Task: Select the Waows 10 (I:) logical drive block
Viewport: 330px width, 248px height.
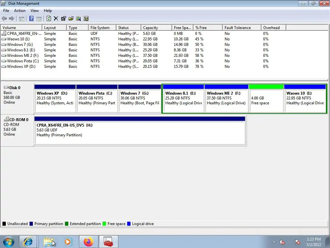Action: pyautogui.click(x=305, y=98)
